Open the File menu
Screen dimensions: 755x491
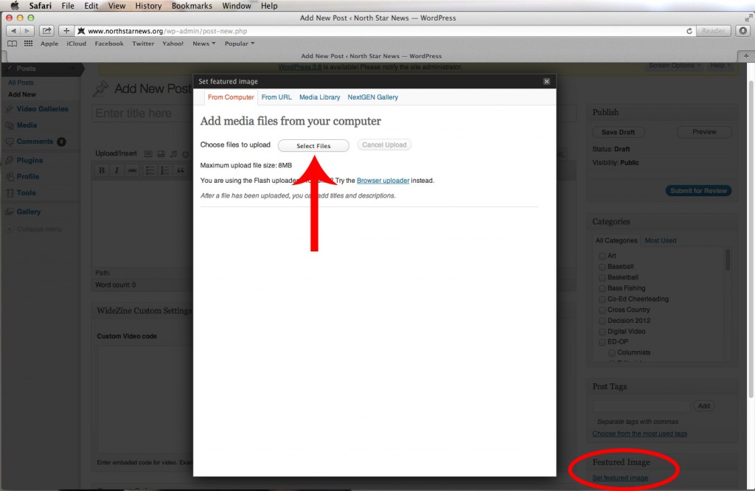click(x=68, y=6)
